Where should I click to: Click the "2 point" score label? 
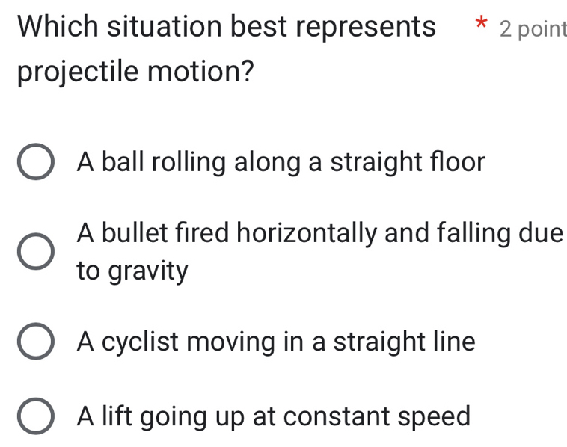(533, 29)
